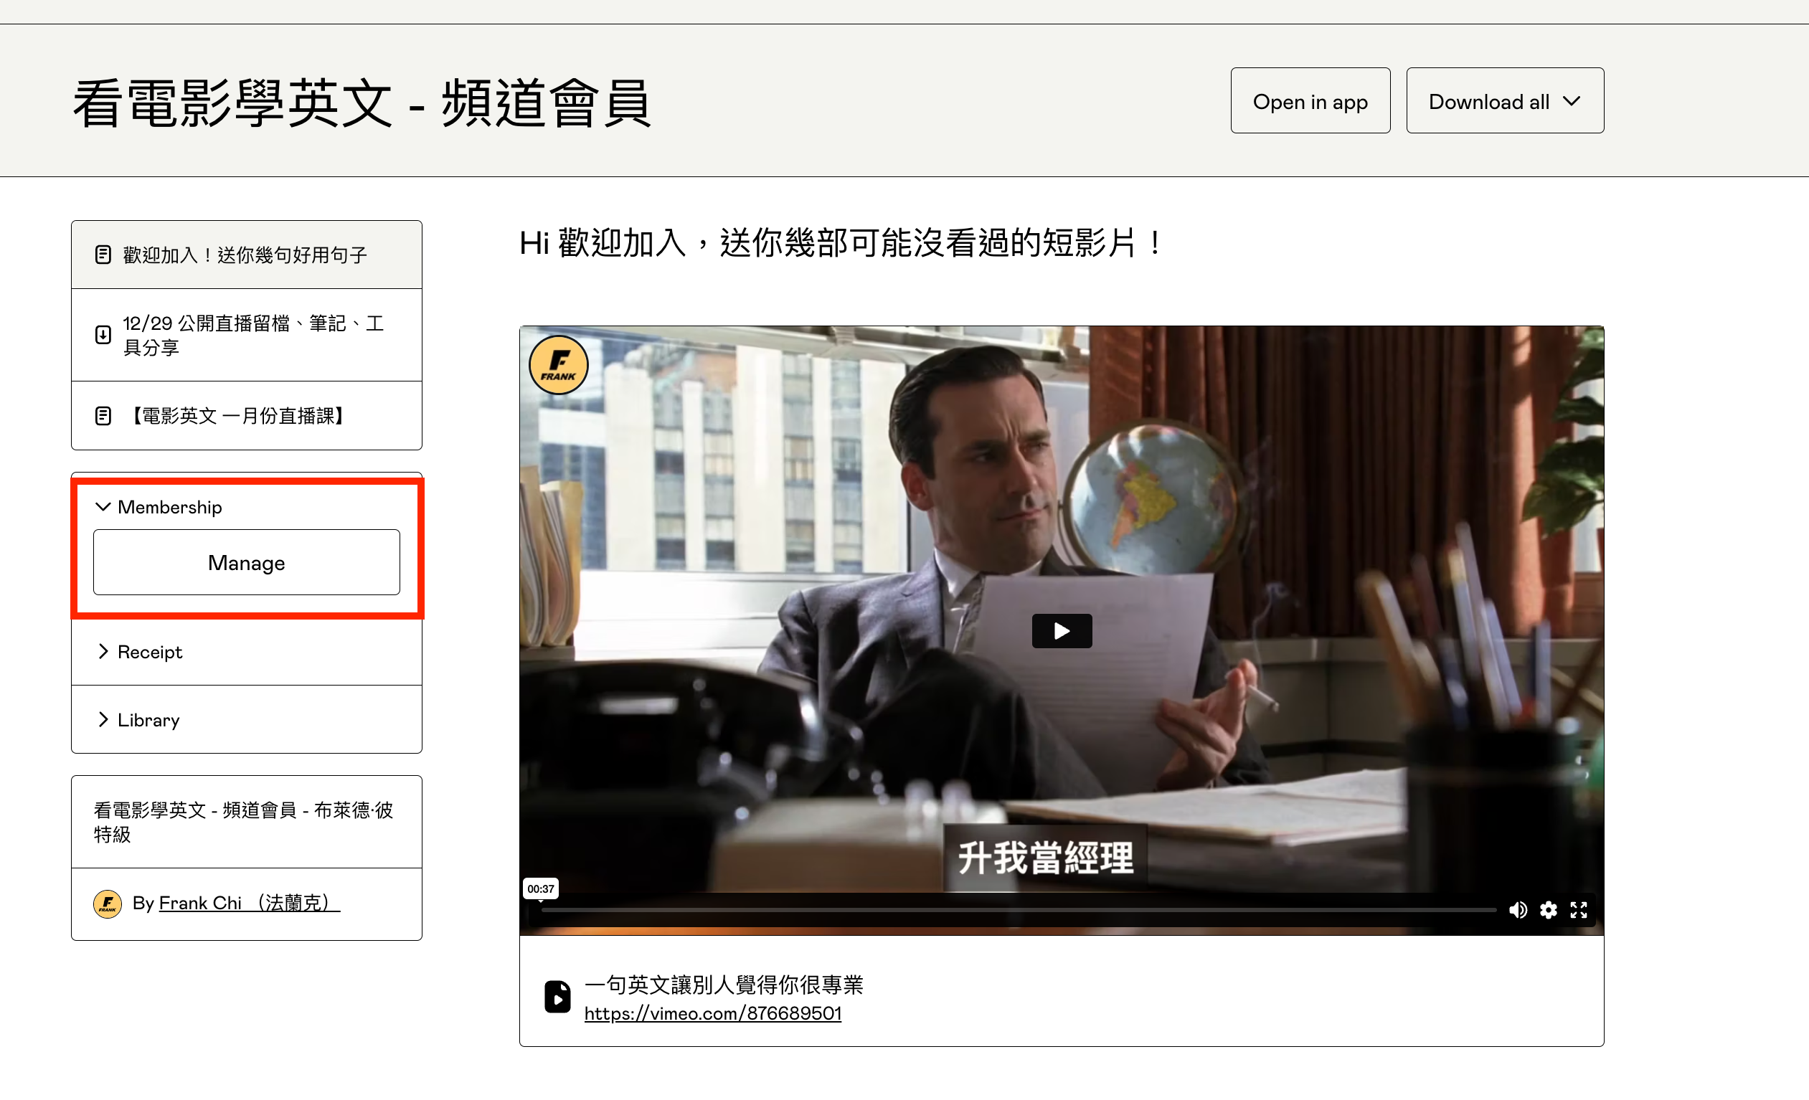Viewport: 1809px width, 1100px height.
Task: Open video settings gear icon
Action: (x=1548, y=910)
